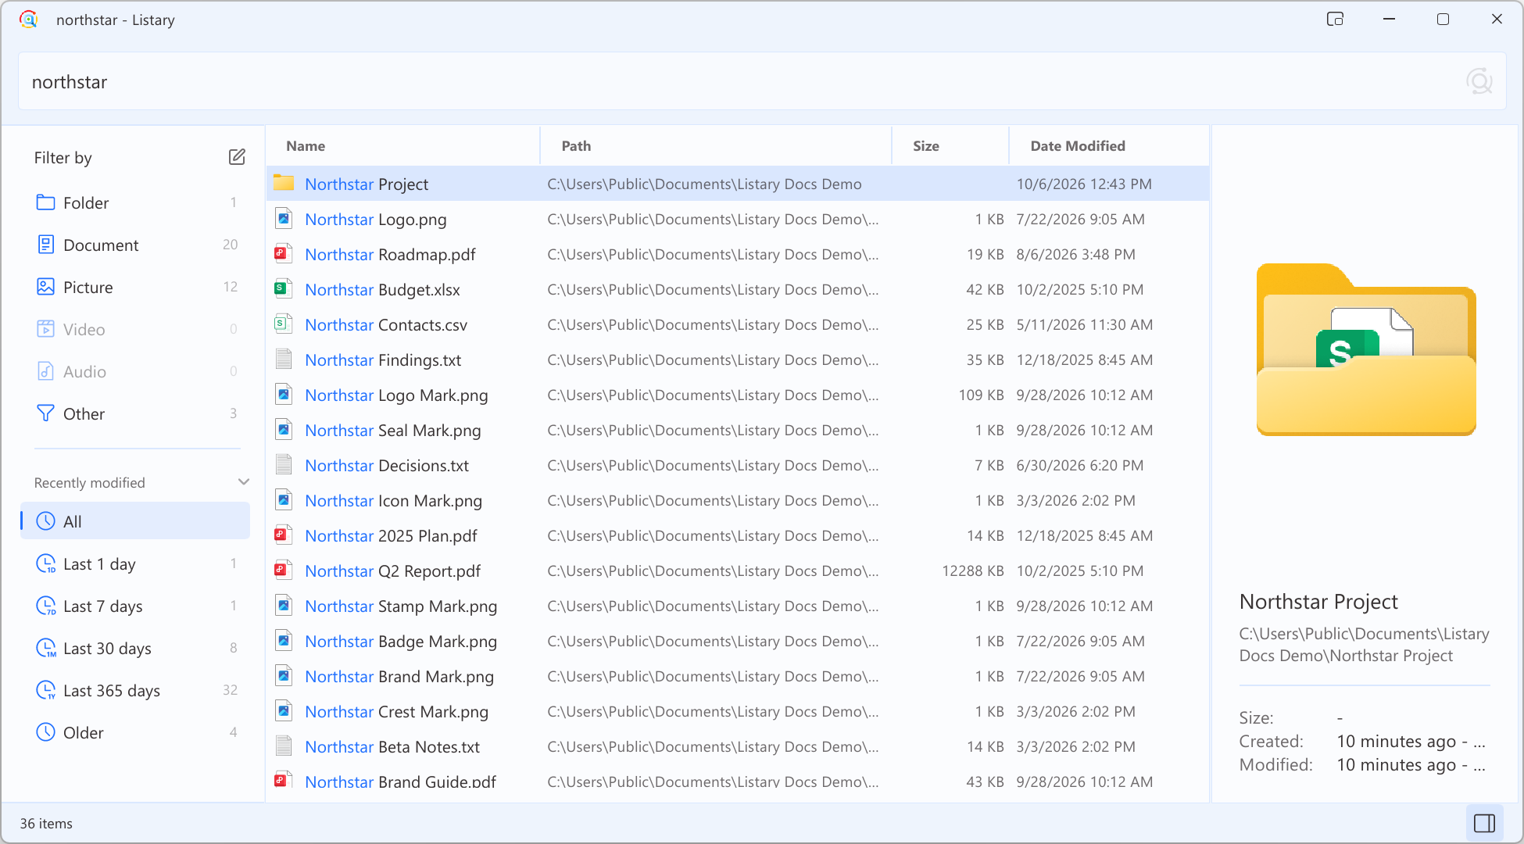Collapse the Recently modified section chevron
Screen dimensions: 1524x844
[243, 482]
